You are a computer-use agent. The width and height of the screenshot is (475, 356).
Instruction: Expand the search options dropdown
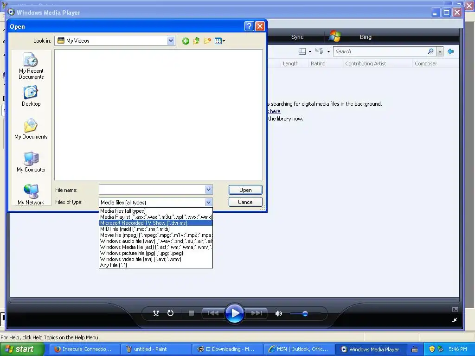(440, 52)
